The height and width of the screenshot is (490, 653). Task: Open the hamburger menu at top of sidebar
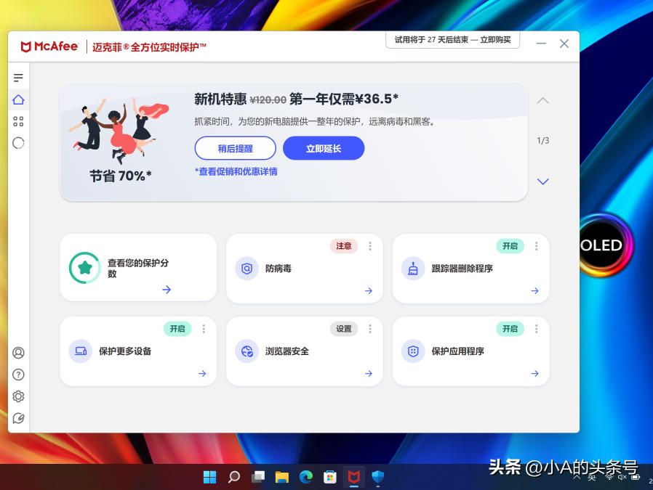[18, 77]
